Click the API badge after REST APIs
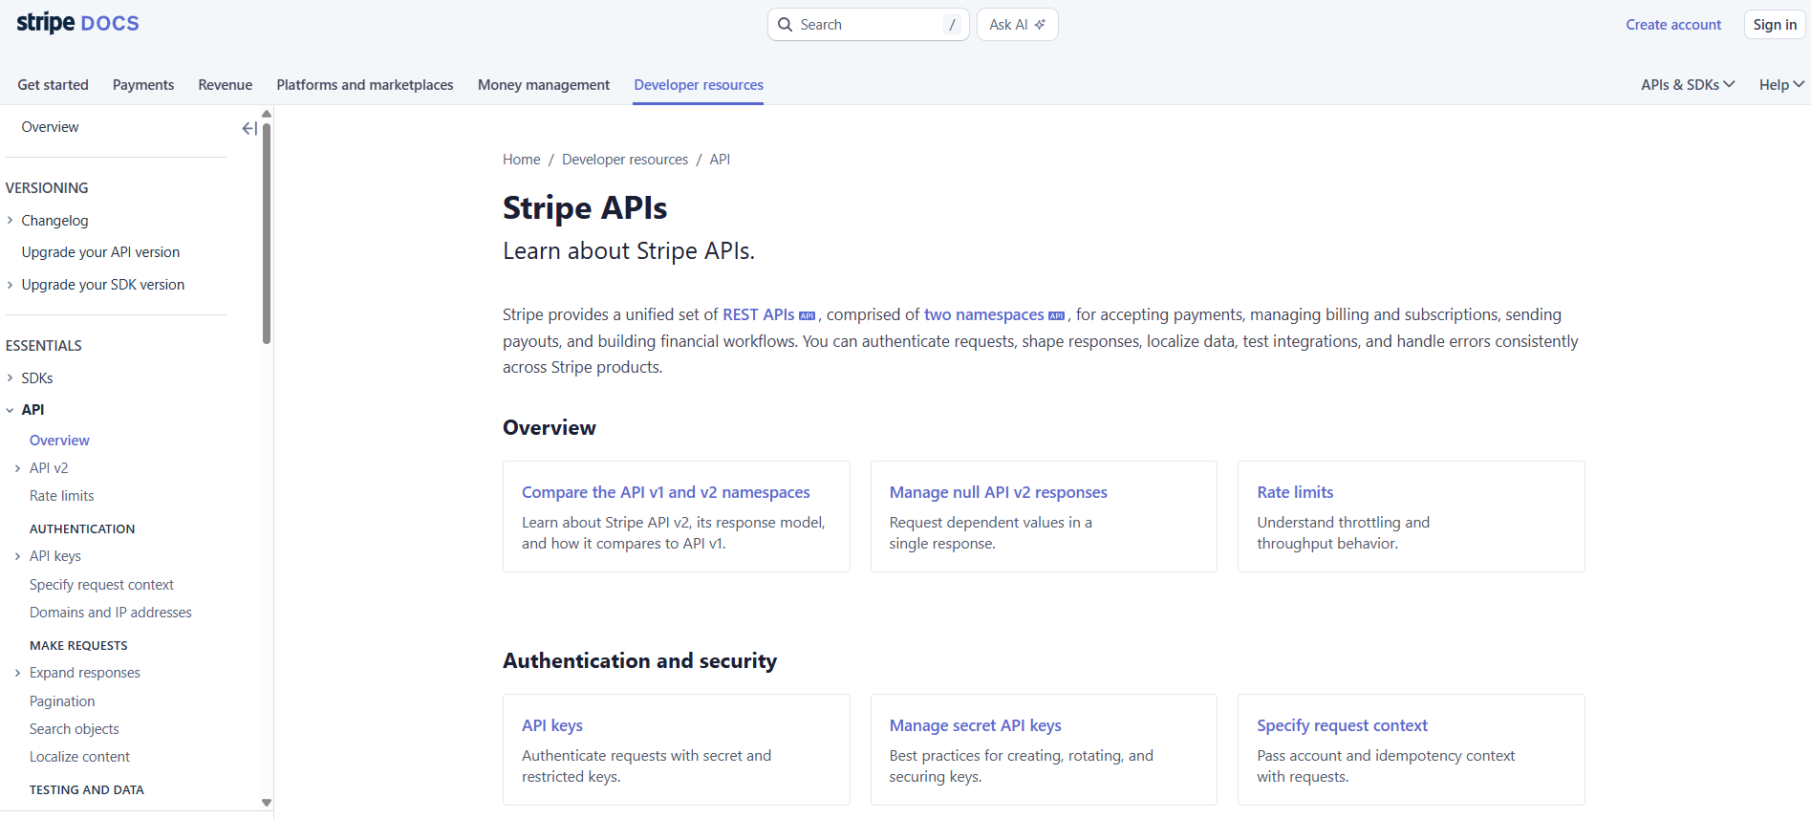Image resolution: width=1811 pixels, height=819 pixels. [808, 316]
